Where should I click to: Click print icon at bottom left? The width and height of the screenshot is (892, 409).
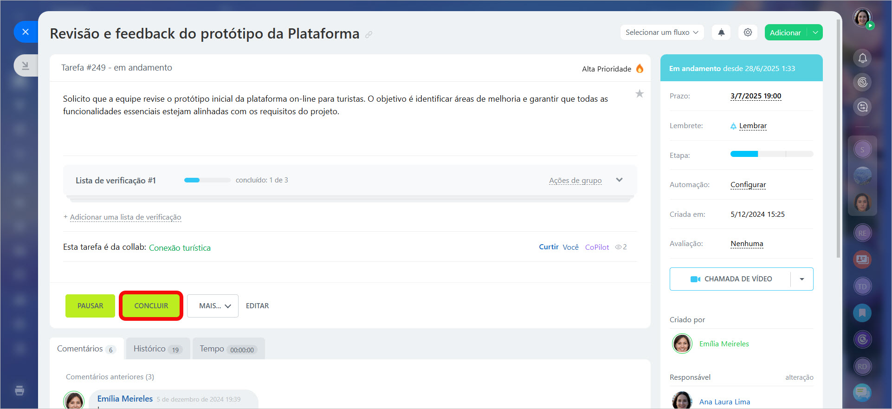point(19,390)
